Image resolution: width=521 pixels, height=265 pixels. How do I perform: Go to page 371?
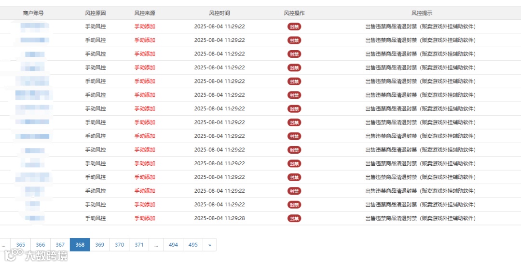point(139,245)
